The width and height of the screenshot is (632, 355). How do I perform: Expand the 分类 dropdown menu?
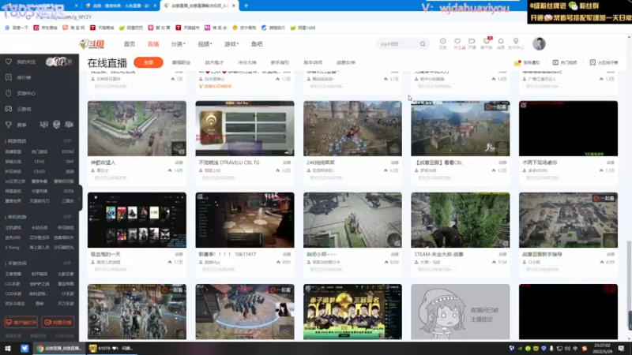click(x=178, y=44)
